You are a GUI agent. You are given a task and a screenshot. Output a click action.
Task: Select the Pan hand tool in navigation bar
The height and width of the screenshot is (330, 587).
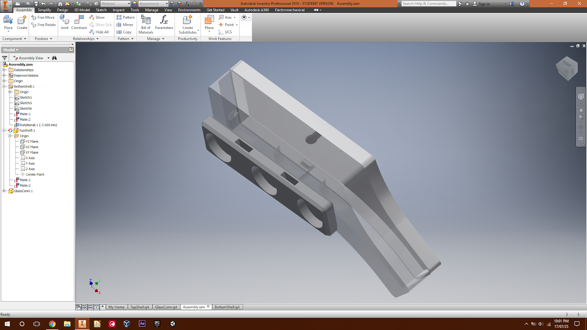pyautogui.click(x=581, y=109)
